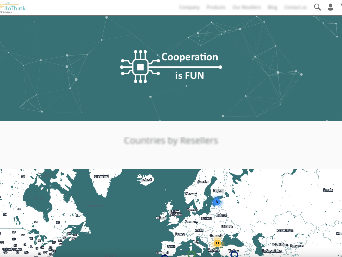Click the Greece label on map
342x257 pixels.
[213, 250]
